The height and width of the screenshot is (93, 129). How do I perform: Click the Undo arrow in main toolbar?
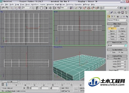(x=3, y=8)
